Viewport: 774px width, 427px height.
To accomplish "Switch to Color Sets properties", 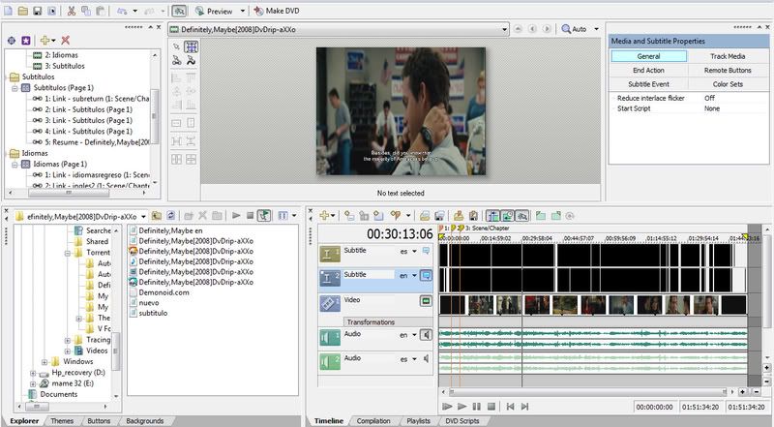I will pyautogui.click(x=728, y=84).
